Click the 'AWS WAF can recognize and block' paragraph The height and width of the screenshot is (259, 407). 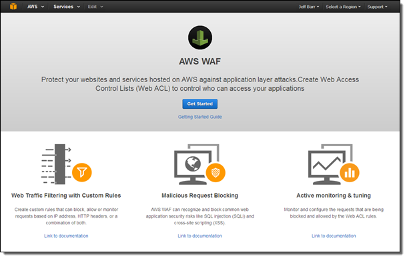[x=200, y=216]
